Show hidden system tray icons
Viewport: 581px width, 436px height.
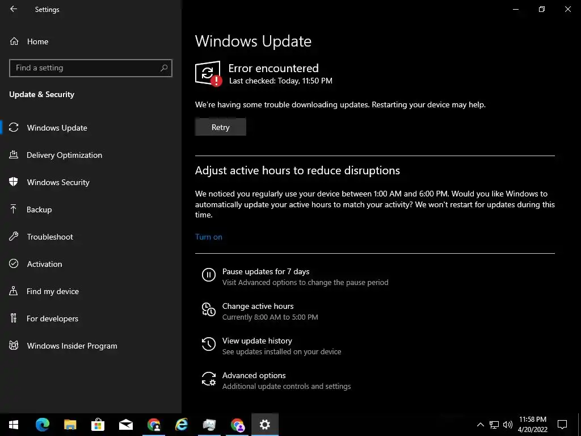pyautogui.click(x=480, y=425)
